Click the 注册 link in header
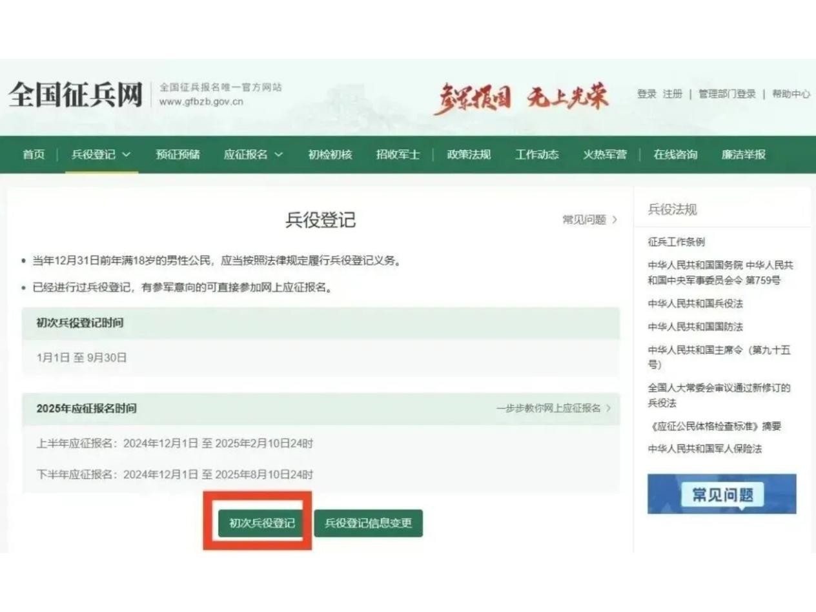Viewport: 816px width, 612px height. pyautogui.click(x=672, y=94)
